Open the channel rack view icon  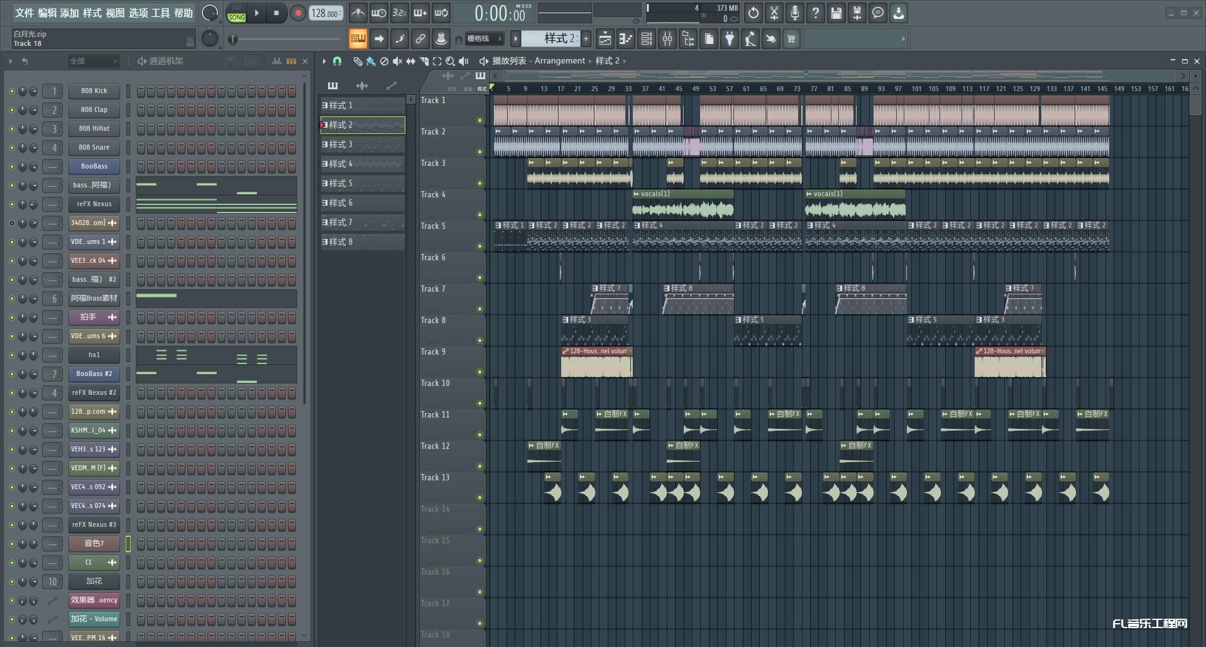point(646,39)
